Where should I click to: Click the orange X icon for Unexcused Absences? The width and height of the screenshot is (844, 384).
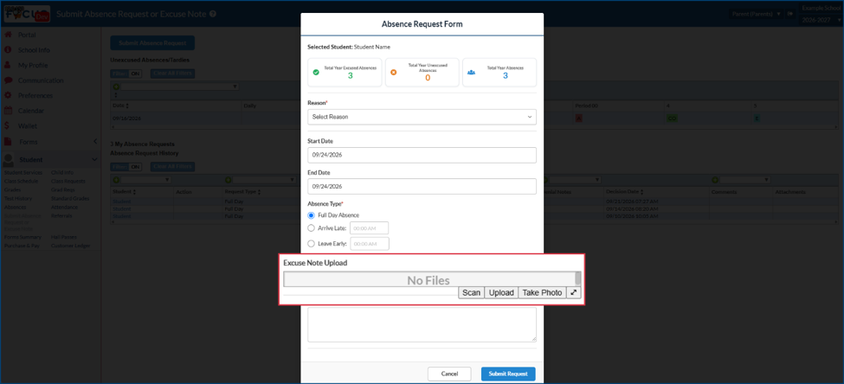(394, 72)
